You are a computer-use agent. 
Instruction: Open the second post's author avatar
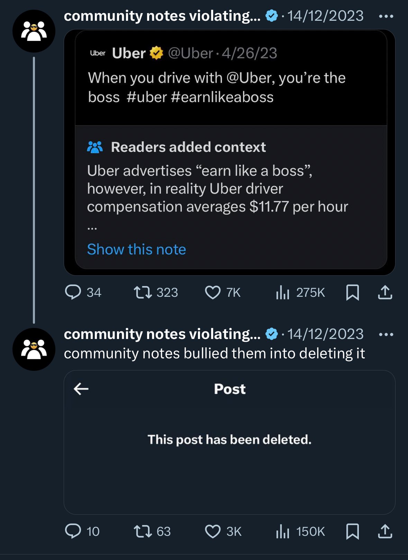[34, 349]
